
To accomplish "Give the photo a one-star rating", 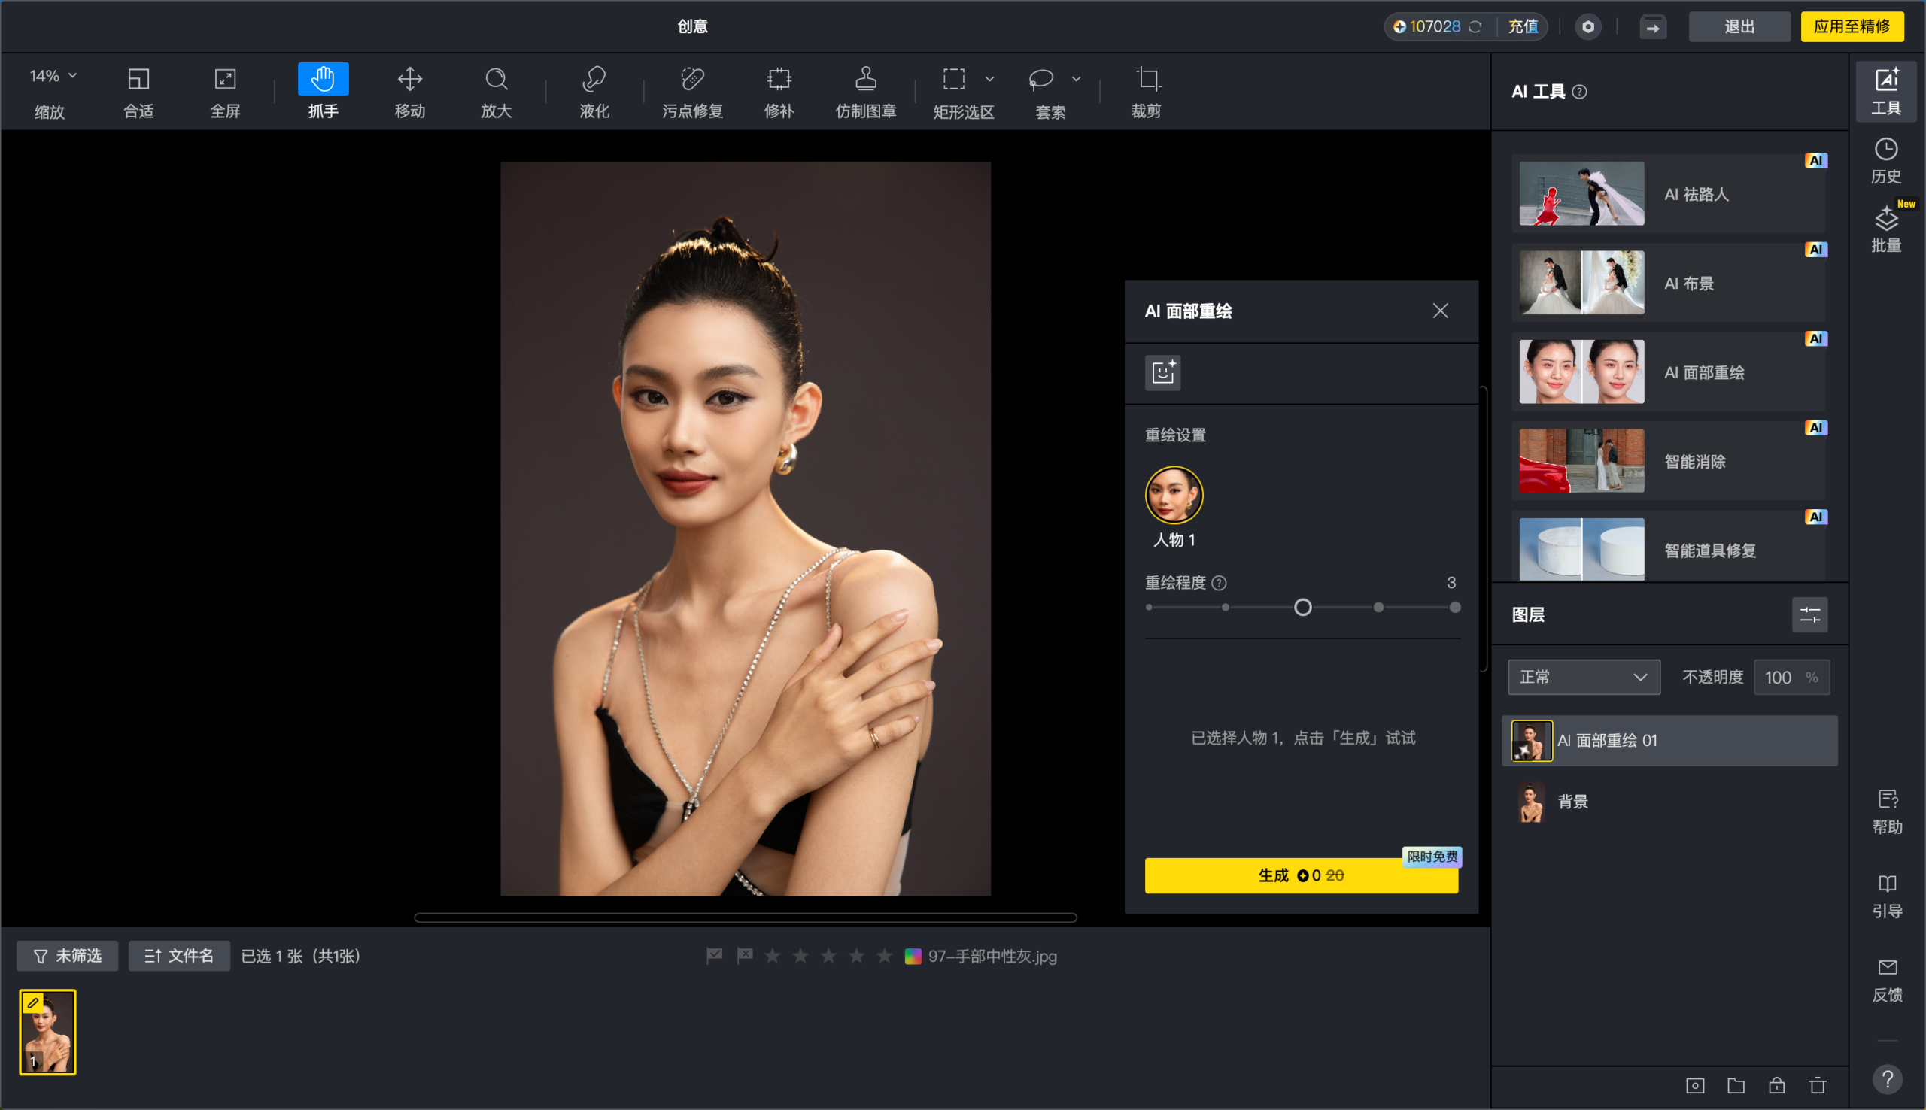I will click(773, 955).
